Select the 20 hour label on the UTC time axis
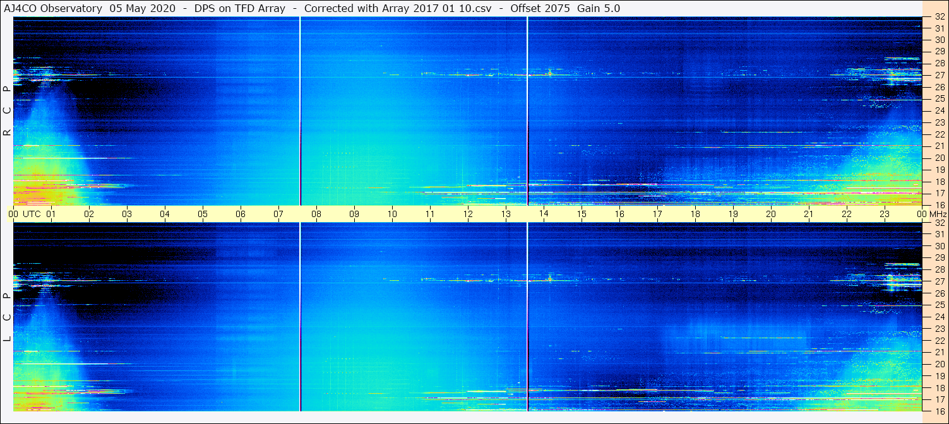The width and height of the screenshot is (949, 424). click(x=771, y=214)
